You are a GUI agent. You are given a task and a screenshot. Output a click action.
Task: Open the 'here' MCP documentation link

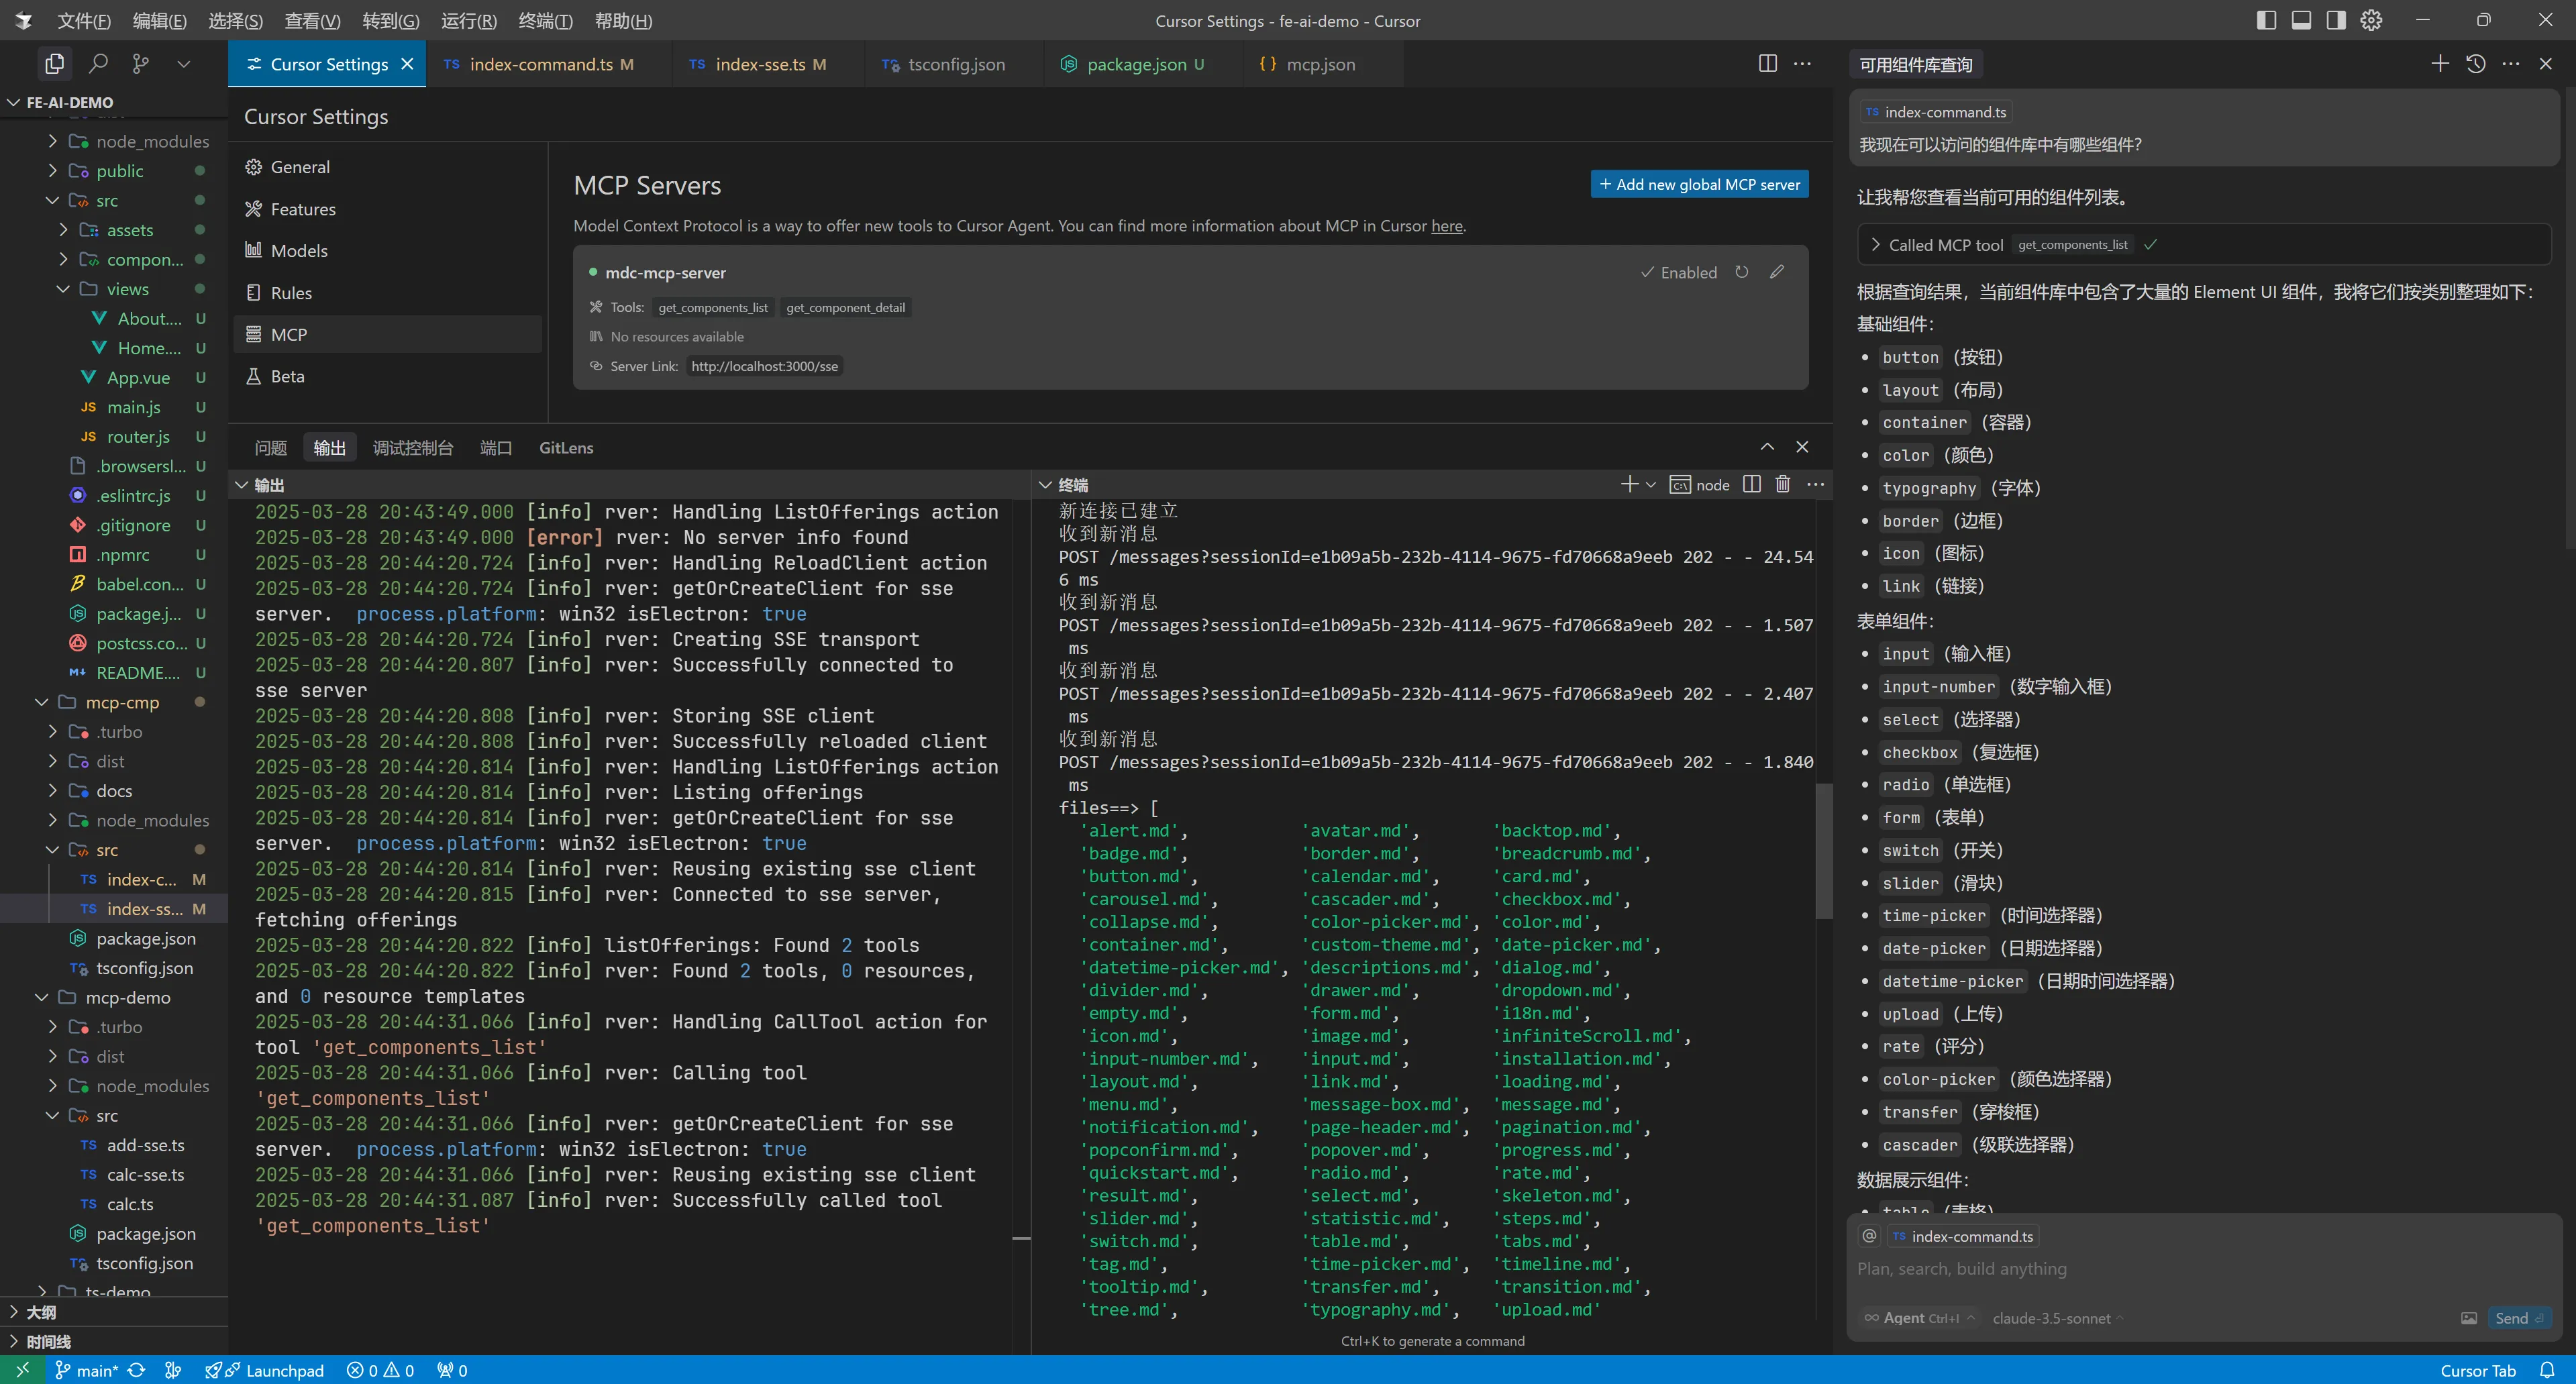[1446, 226]
